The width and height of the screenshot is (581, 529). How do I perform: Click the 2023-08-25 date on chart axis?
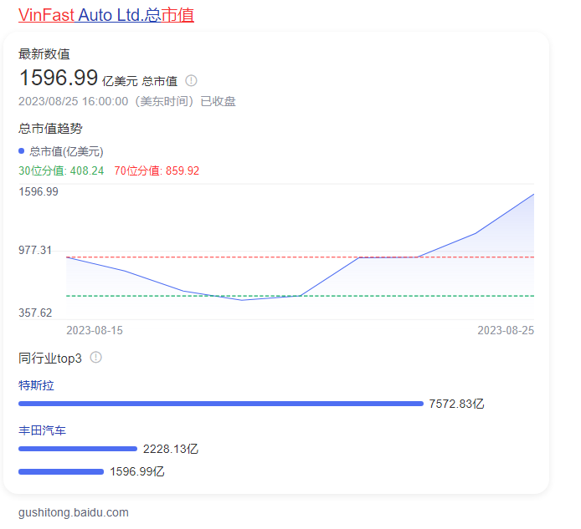tap(506, 330)
